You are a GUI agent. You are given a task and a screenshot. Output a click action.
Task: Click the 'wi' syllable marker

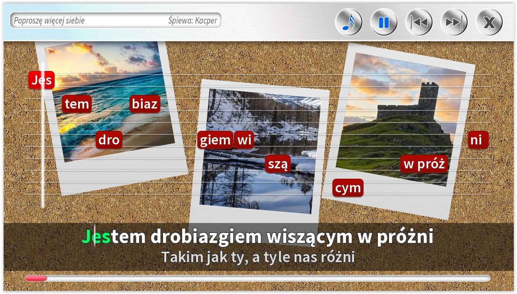pyautogui.click(x=245, y=140)
